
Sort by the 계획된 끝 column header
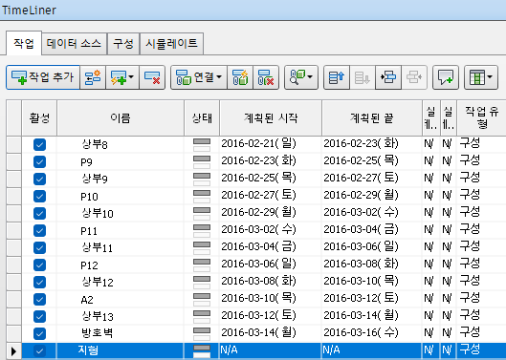point(372,118)
